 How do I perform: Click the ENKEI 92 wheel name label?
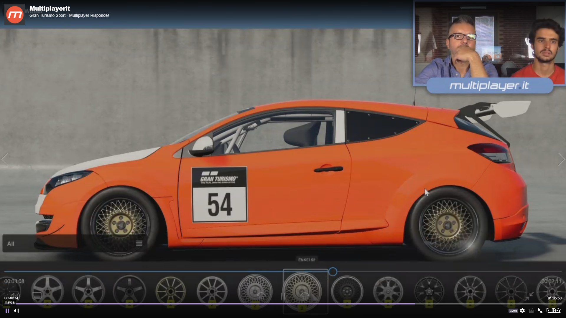click(x=307, y=260)
